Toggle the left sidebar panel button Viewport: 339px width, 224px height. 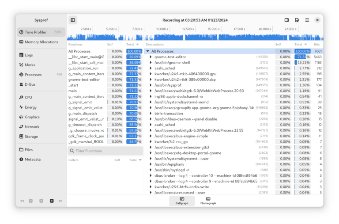point(73,20)
